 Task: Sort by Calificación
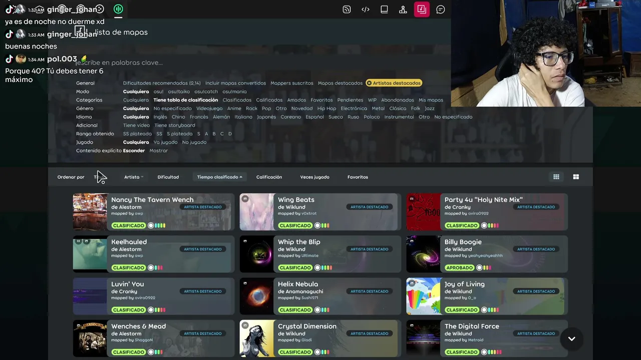[x=269, y=177]
